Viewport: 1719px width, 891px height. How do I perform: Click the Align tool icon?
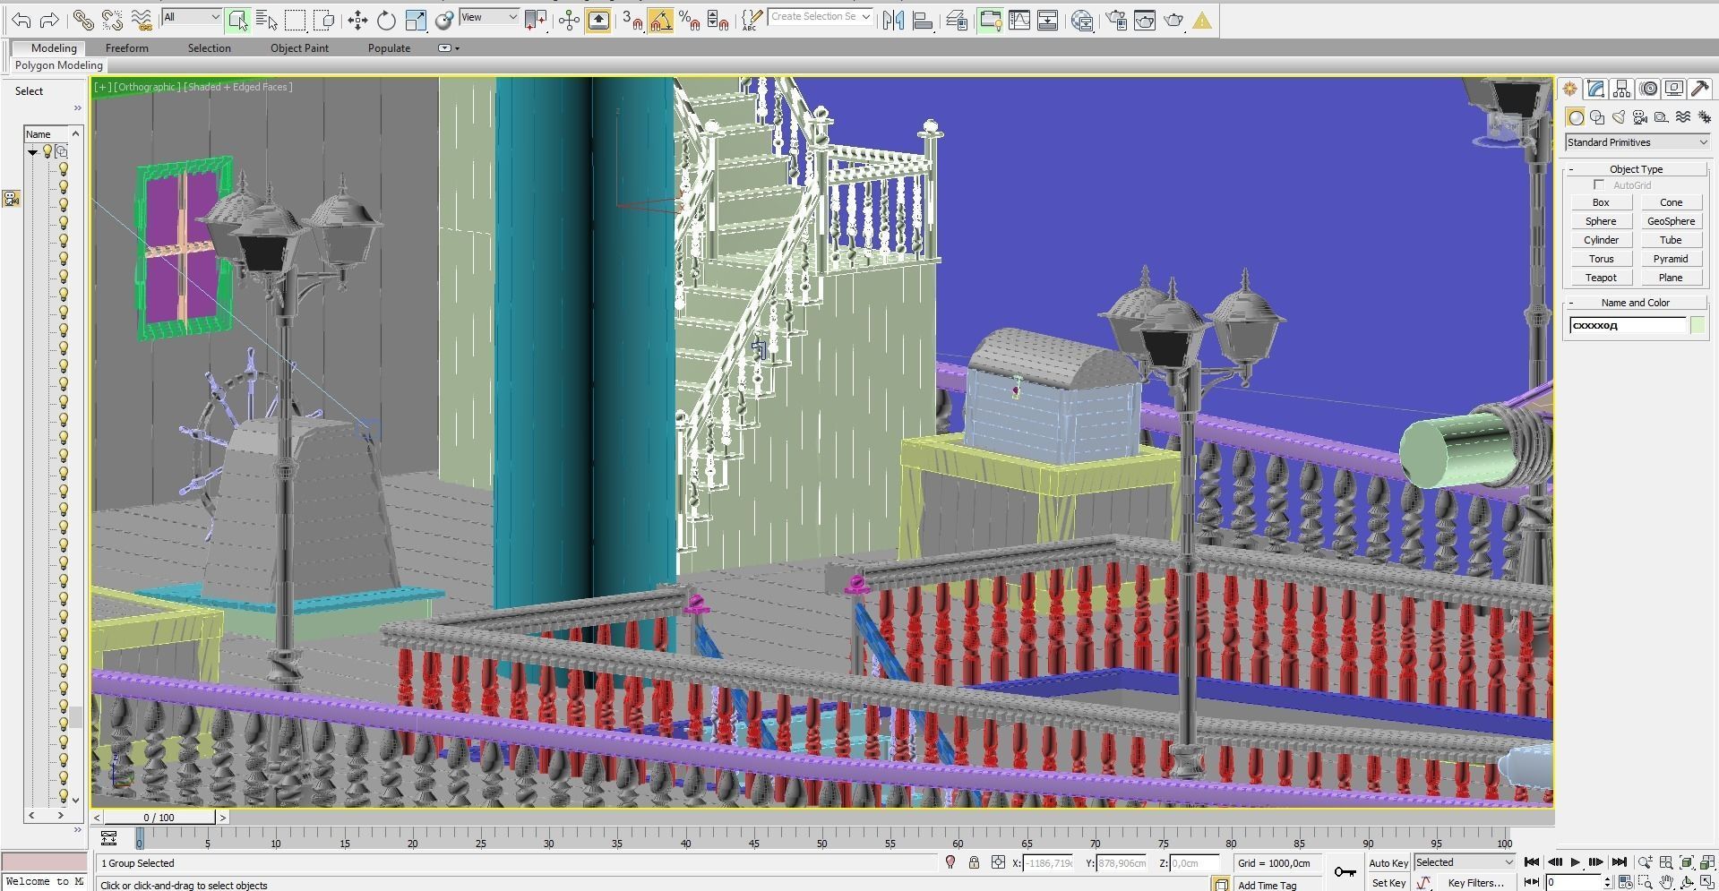pyautogui.click(x=923, y=20)
